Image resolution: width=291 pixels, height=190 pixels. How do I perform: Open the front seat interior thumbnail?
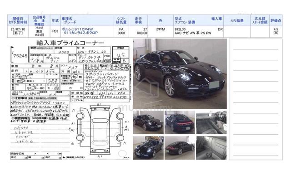pyautogui.click(x=211, y=122)
